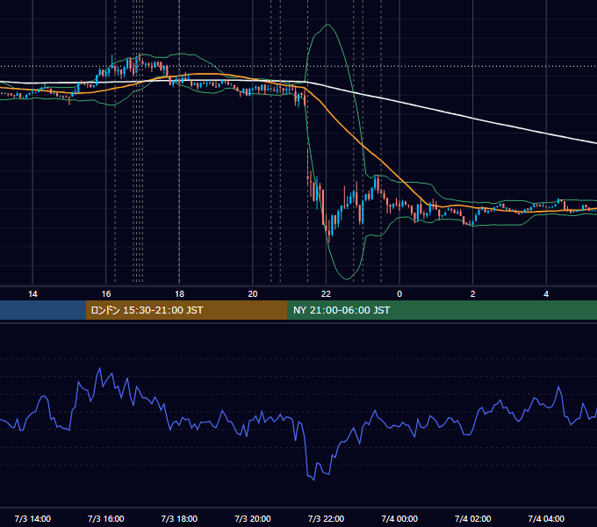Click the 7/3 20:00 date label
Image resolution: width=597 pixels, height=527 pixels.
pyautogui.click(x=253, y=518)
